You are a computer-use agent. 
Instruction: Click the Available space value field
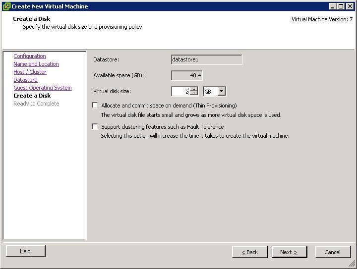coord(187,76)
